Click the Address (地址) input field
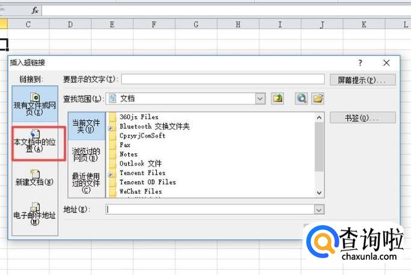411x275 pixels. tap(210, 209)
